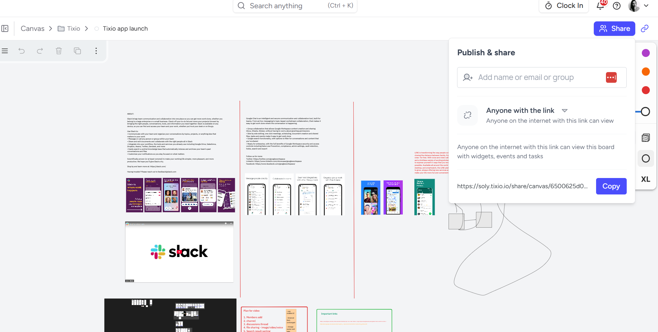This screenshot has height=332, width=658.
Task: Go to Canvas in the breadcrumb
Action: pyautogui.click(x=33, y=29)
